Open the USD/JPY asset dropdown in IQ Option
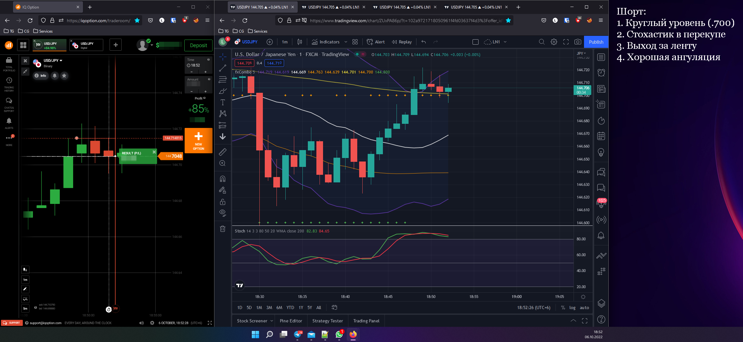 click(x=53, y=60)
